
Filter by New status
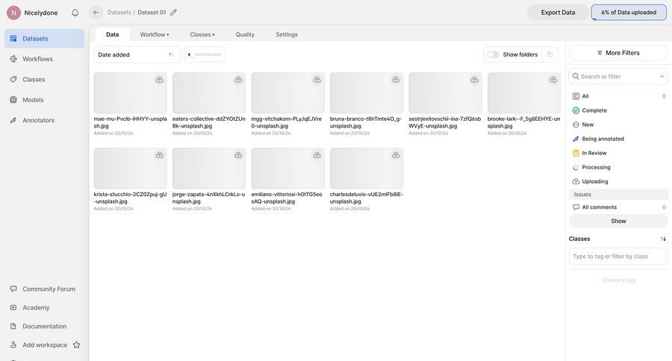tap(618, 125)
